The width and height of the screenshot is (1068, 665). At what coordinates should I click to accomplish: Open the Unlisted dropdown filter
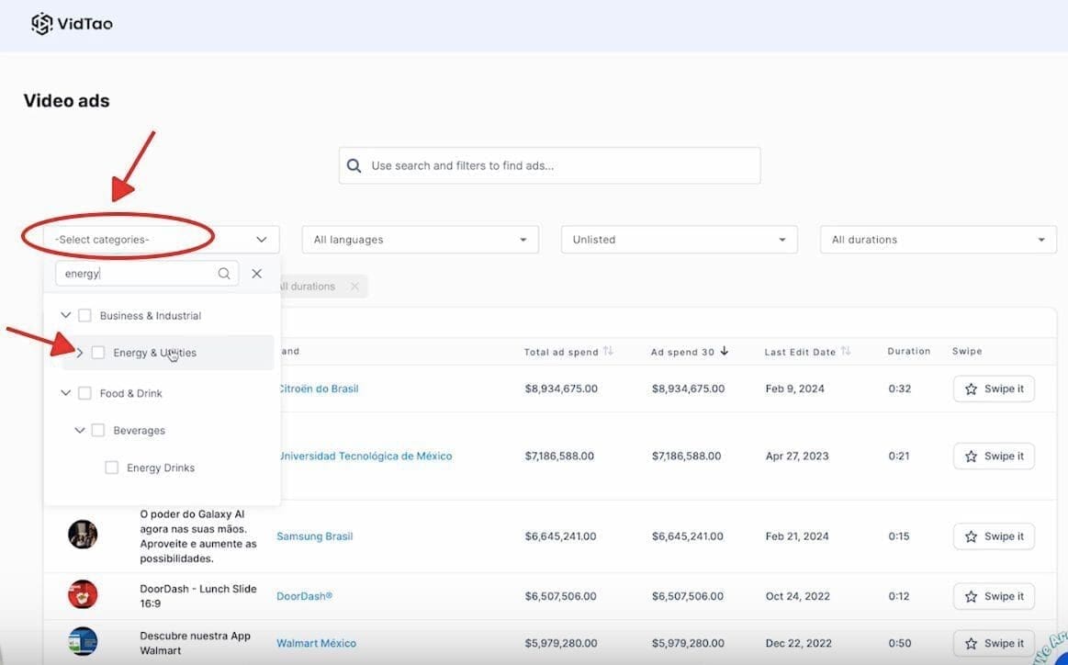[x=679, y=240]
